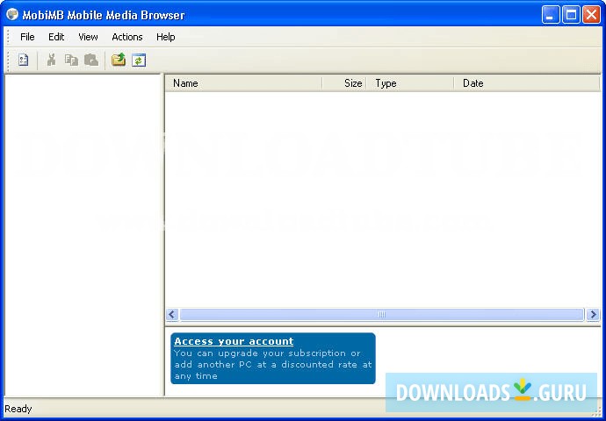Click the Up folder toolbar icon
Image resolution: width=606 pixels, height=421 pixels.
pyautogui.click(x=119, y=60)
